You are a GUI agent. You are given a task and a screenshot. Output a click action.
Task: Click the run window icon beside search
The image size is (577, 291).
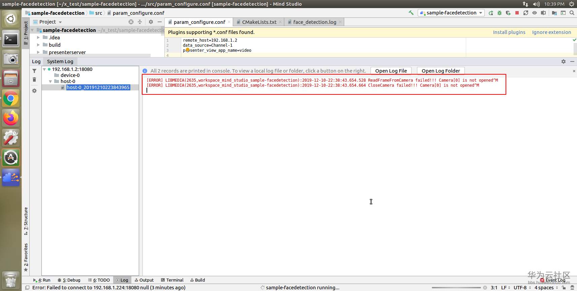coord(563,13)
